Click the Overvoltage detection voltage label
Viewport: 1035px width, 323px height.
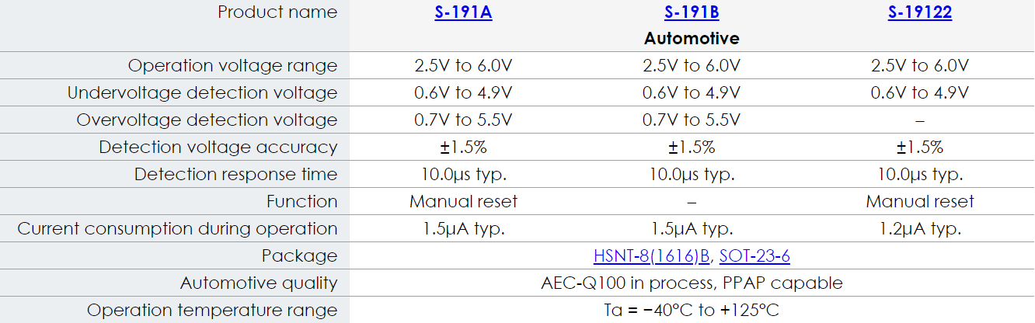coord(207,120)
